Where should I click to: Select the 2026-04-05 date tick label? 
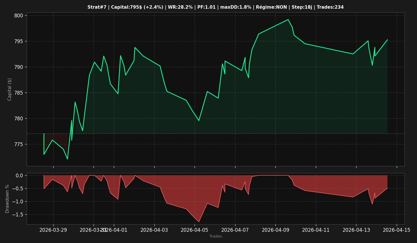pos(195,230)
